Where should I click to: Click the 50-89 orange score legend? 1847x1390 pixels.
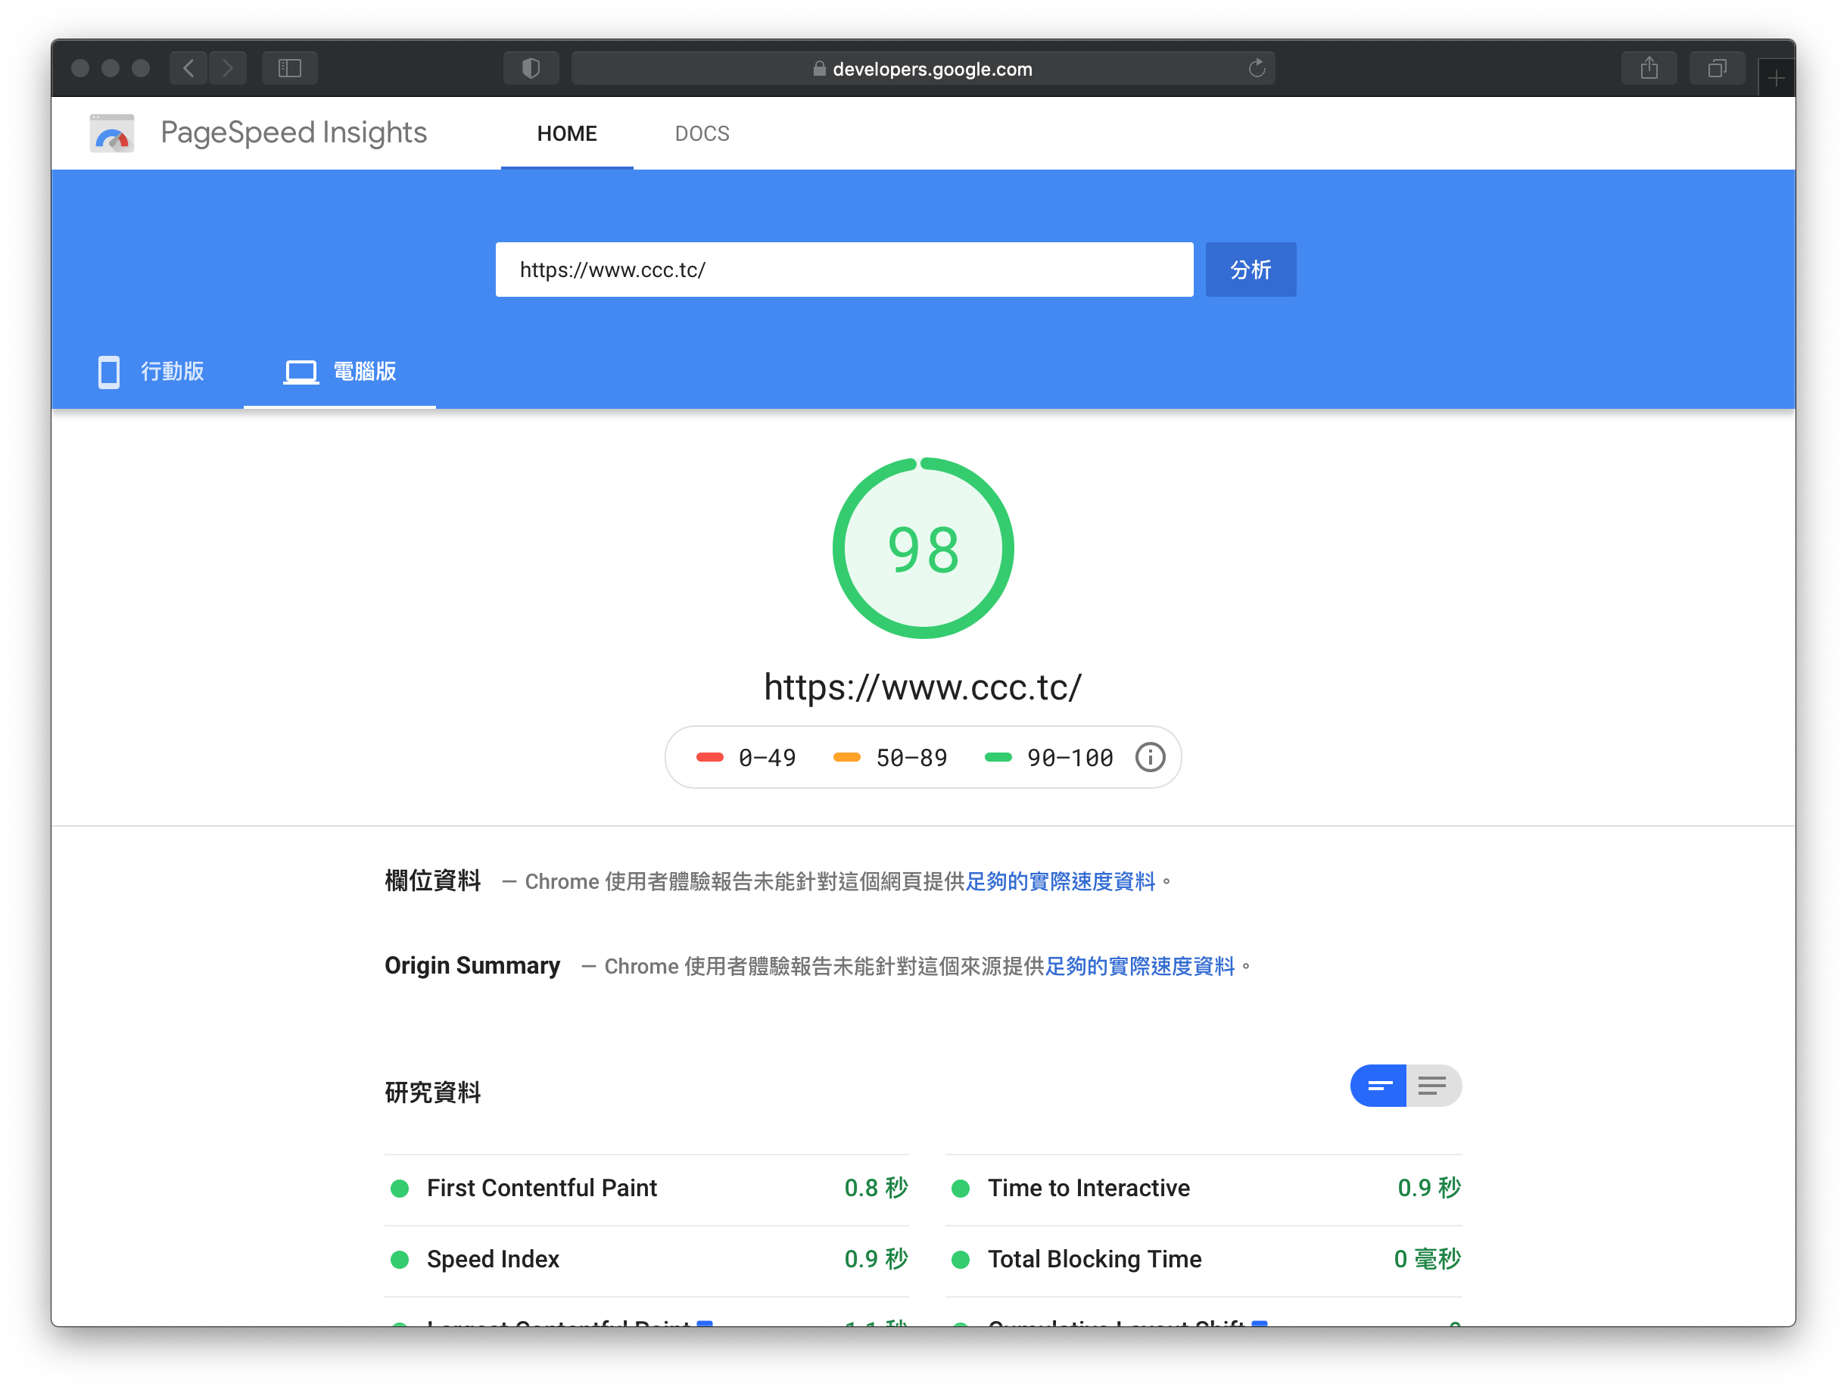(890, 758)
